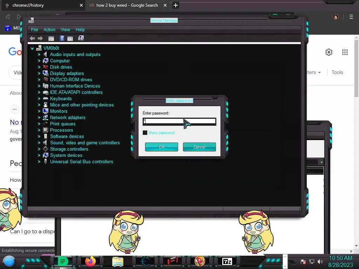This screenshot has width=359, height=269.
Task: Switch to the chrome://history tab
Action: coord(43,5)
